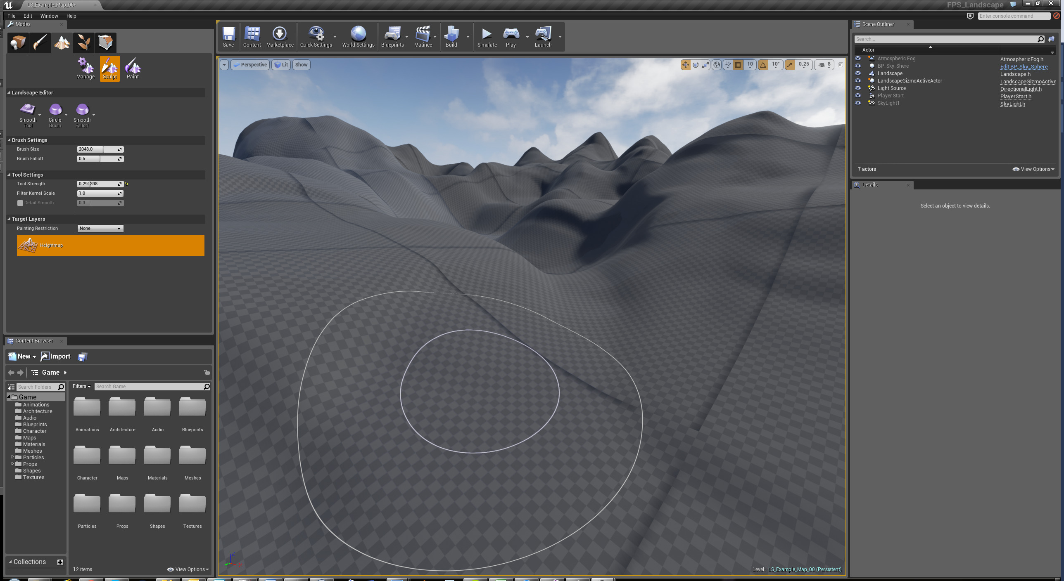Toggle visibility of the Landscape actor

(858, 73)
